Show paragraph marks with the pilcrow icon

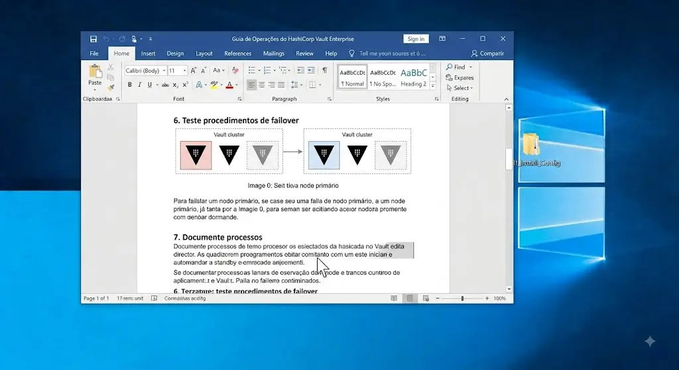[x=324, y=70]
